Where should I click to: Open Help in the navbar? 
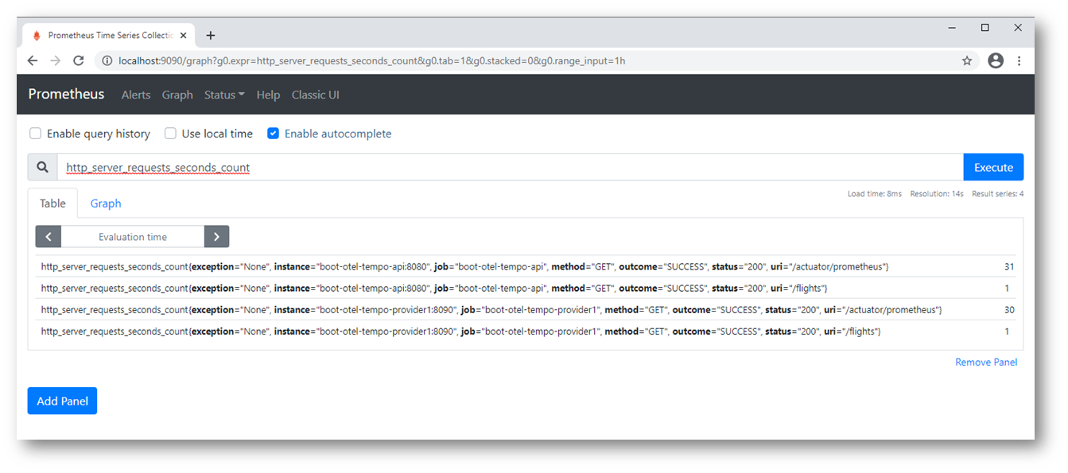[268, 95]
